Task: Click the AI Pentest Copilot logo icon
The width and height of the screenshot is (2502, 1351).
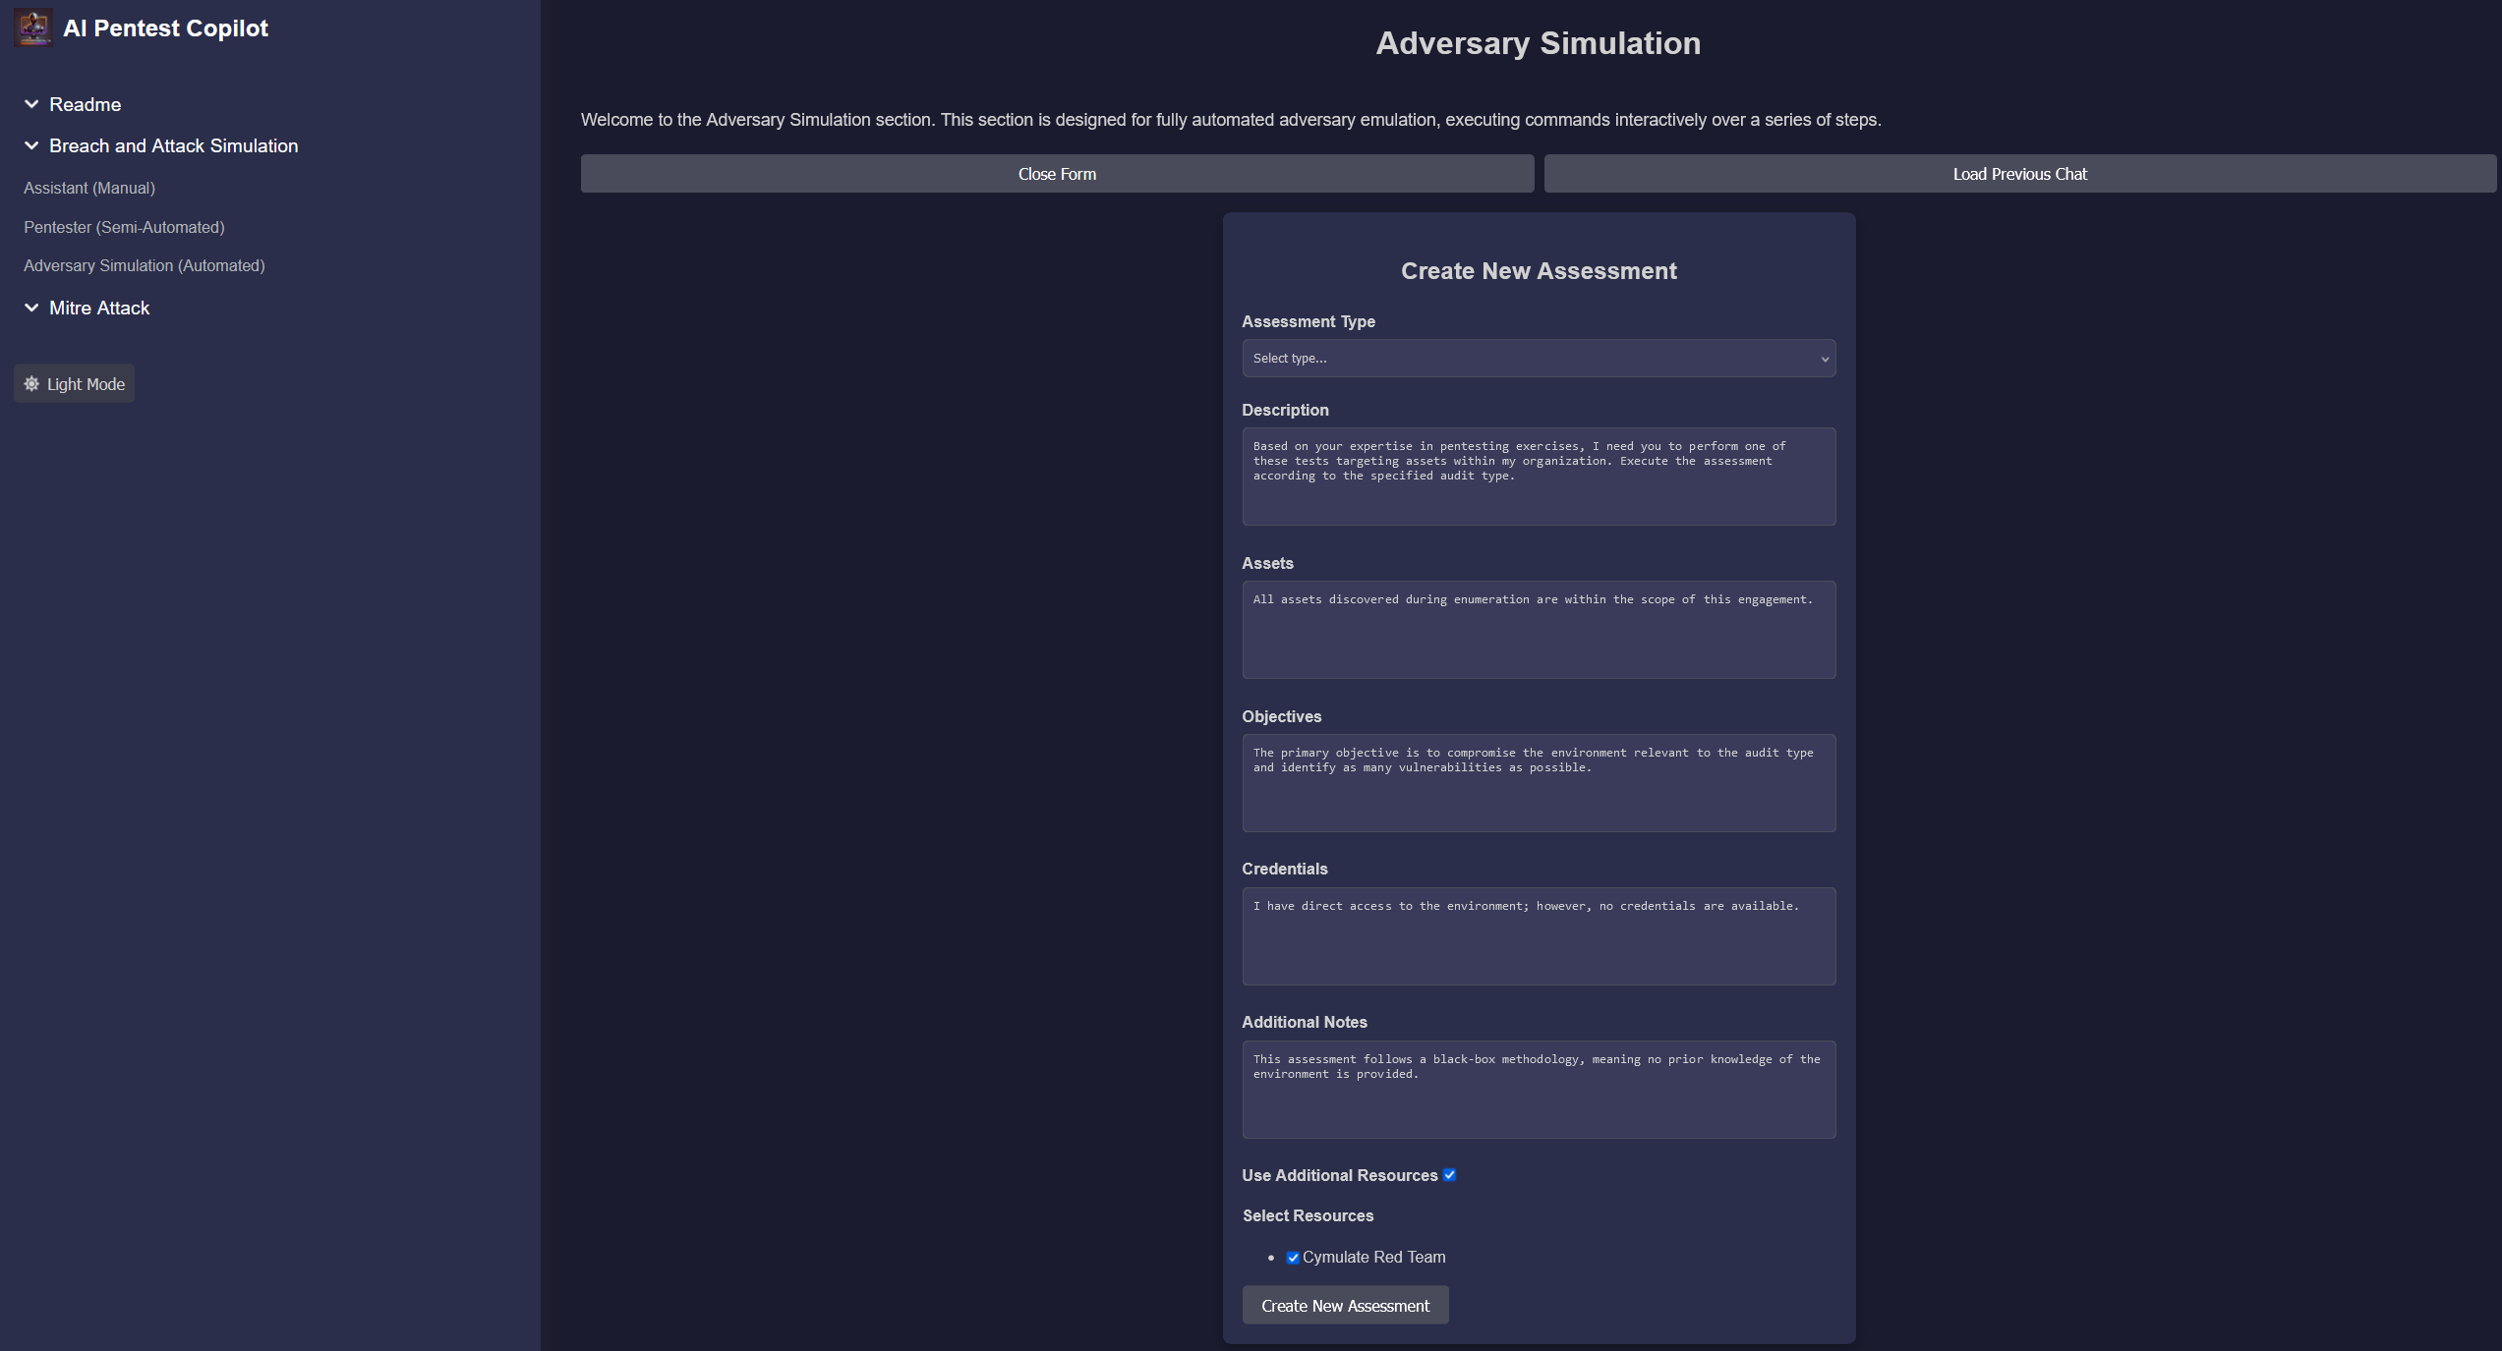Action: click(x=33, y=28)
